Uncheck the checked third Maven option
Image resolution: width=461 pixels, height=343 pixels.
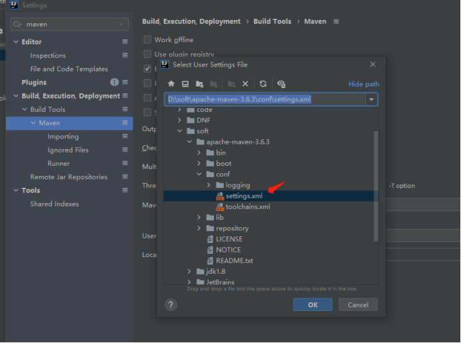147,69
